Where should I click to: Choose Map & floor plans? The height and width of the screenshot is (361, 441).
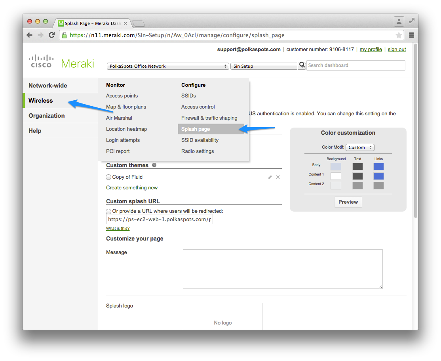(126, 107)
